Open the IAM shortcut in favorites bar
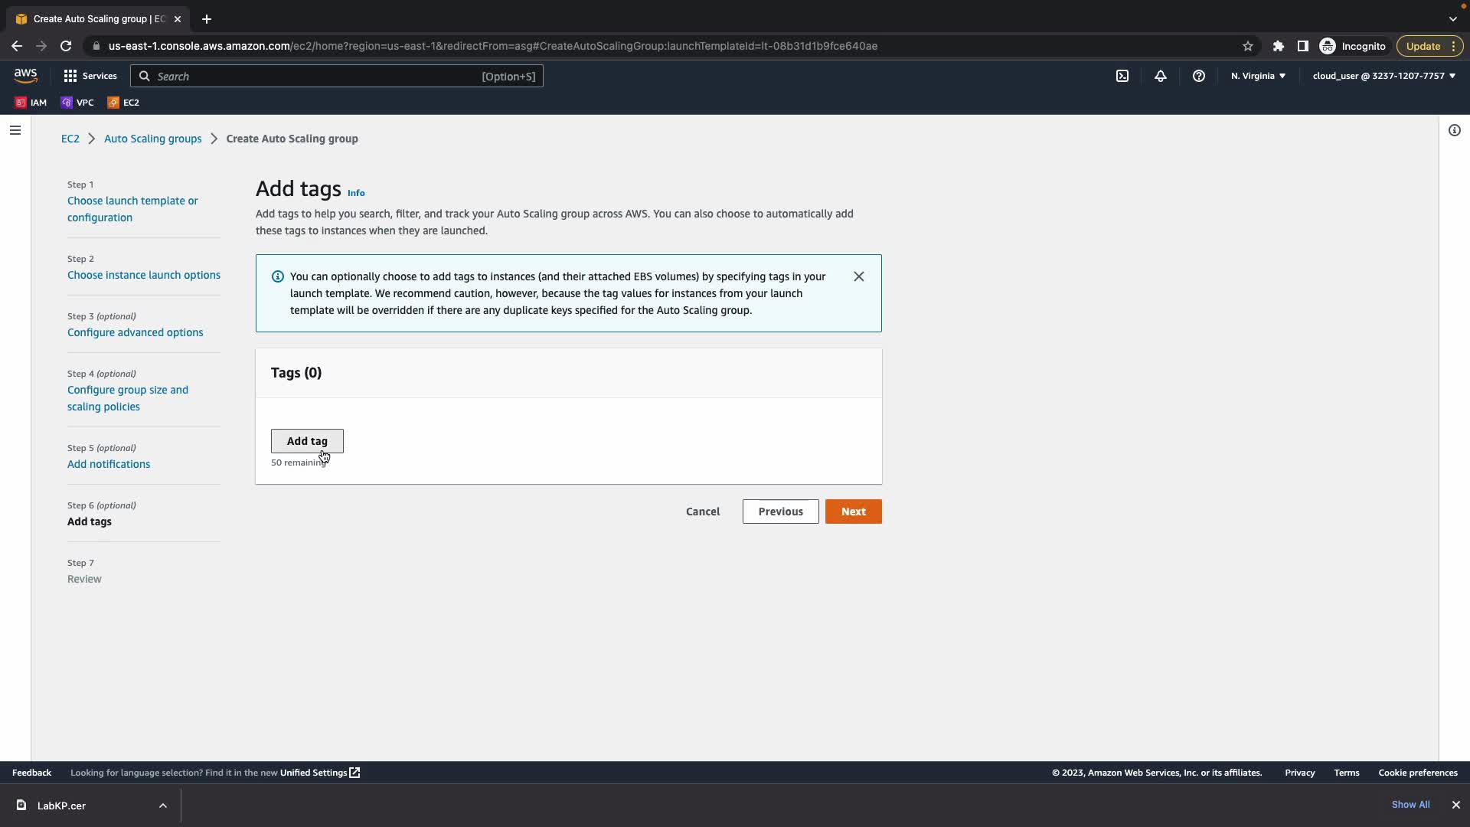1470x827 pixels. pos(31,102)
